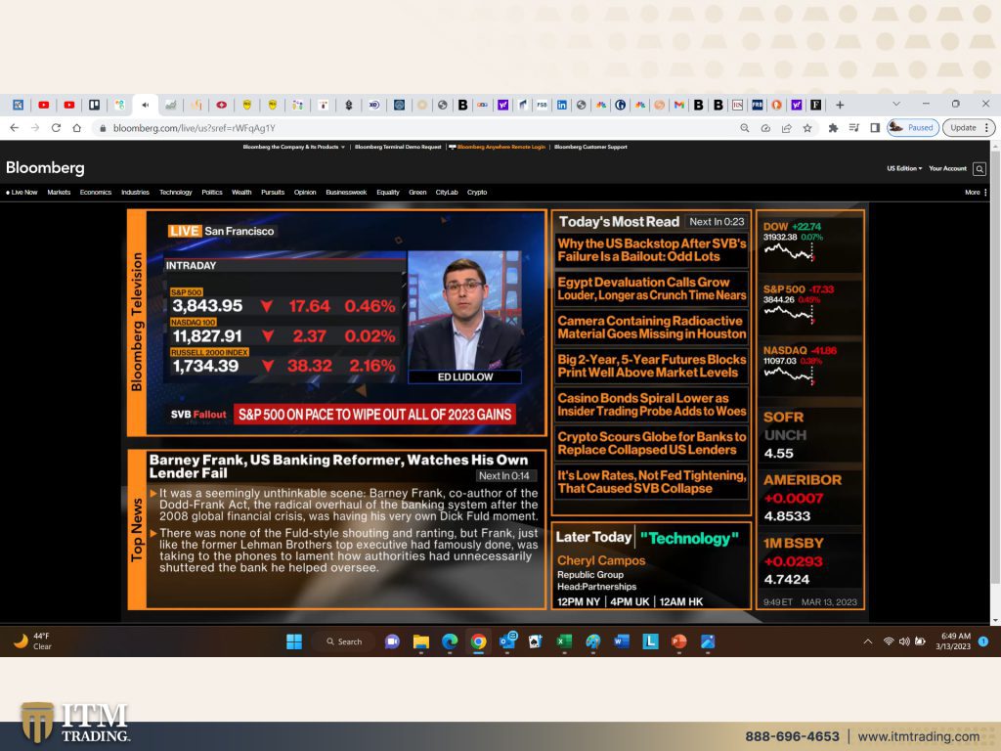The width and height of the screenshot is (1001, 751).
Task: Open Bloomberg Terminal Demo Request link
Action: tap(398, 147)
